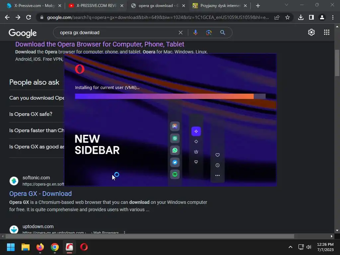Click Aria icon in installer sidebar preview
The width and height of the screenshot is (340, 255).
pyautogui.click(x=175, y=126)
